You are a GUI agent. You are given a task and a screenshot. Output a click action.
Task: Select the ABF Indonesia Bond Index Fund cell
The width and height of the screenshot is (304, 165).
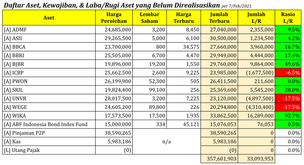click(49, 124)
